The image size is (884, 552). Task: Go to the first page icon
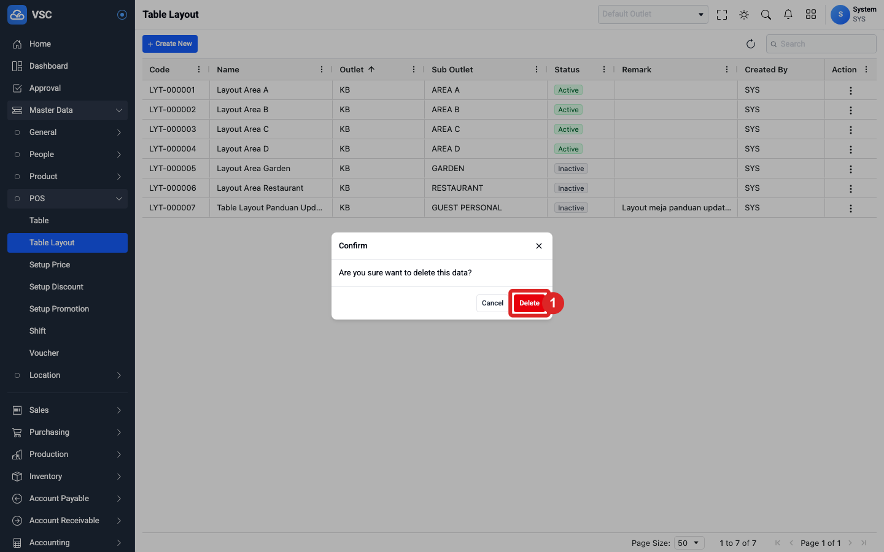point(778,543)
